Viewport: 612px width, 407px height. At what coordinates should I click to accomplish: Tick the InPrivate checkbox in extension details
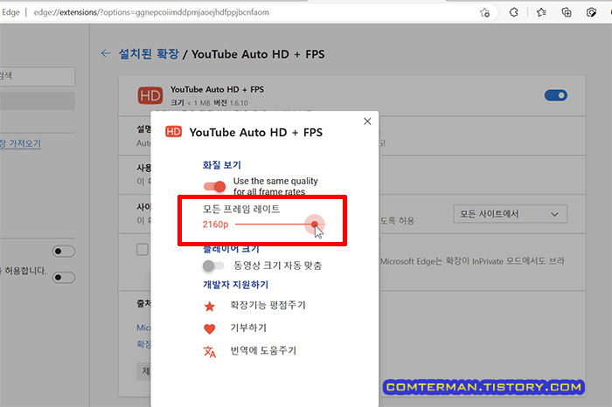(143, 250)
